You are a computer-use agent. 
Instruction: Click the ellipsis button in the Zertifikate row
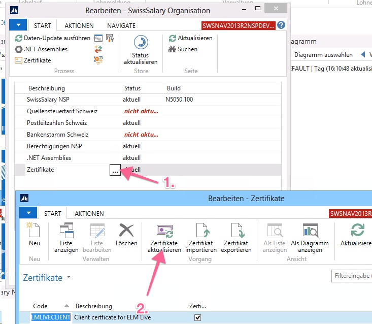click(115, 171)
